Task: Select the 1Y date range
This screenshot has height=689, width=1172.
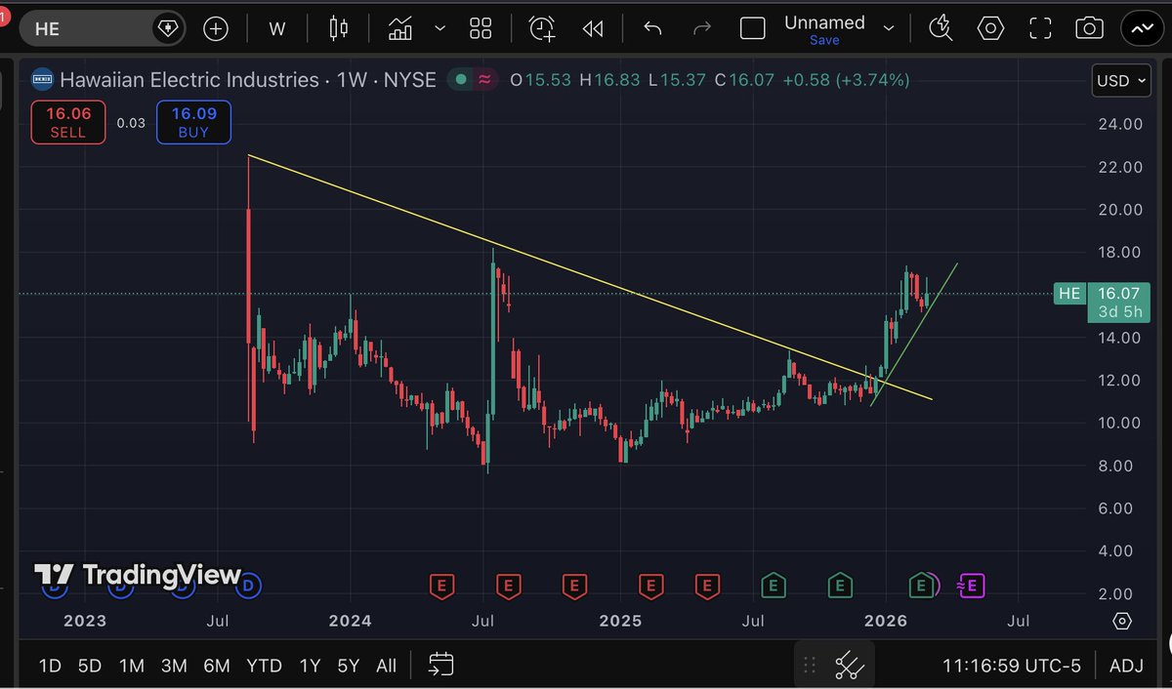Action: coord(310,666)
